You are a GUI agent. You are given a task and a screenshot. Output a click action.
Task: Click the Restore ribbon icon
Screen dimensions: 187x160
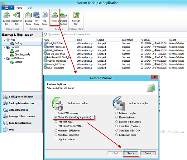[x=55, y=17]
